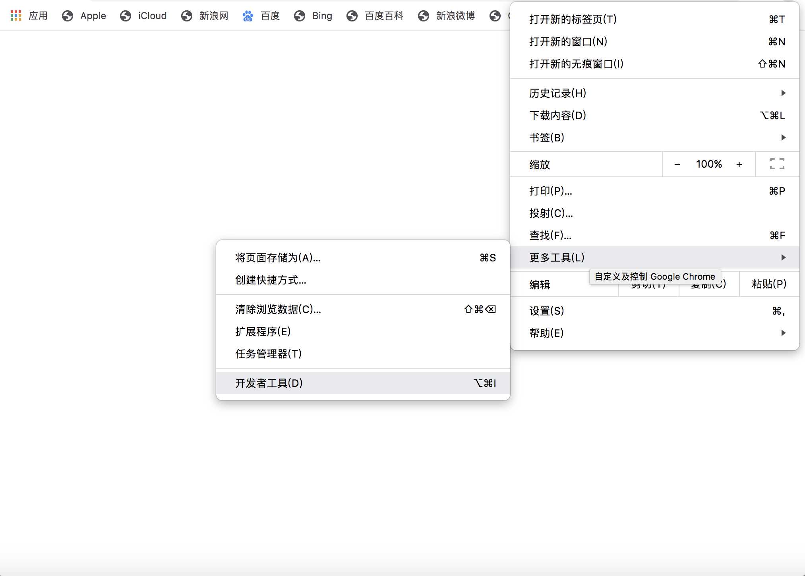805x576 pixels.
Task: Open the Bing bookmark
Action: [322, 15]
